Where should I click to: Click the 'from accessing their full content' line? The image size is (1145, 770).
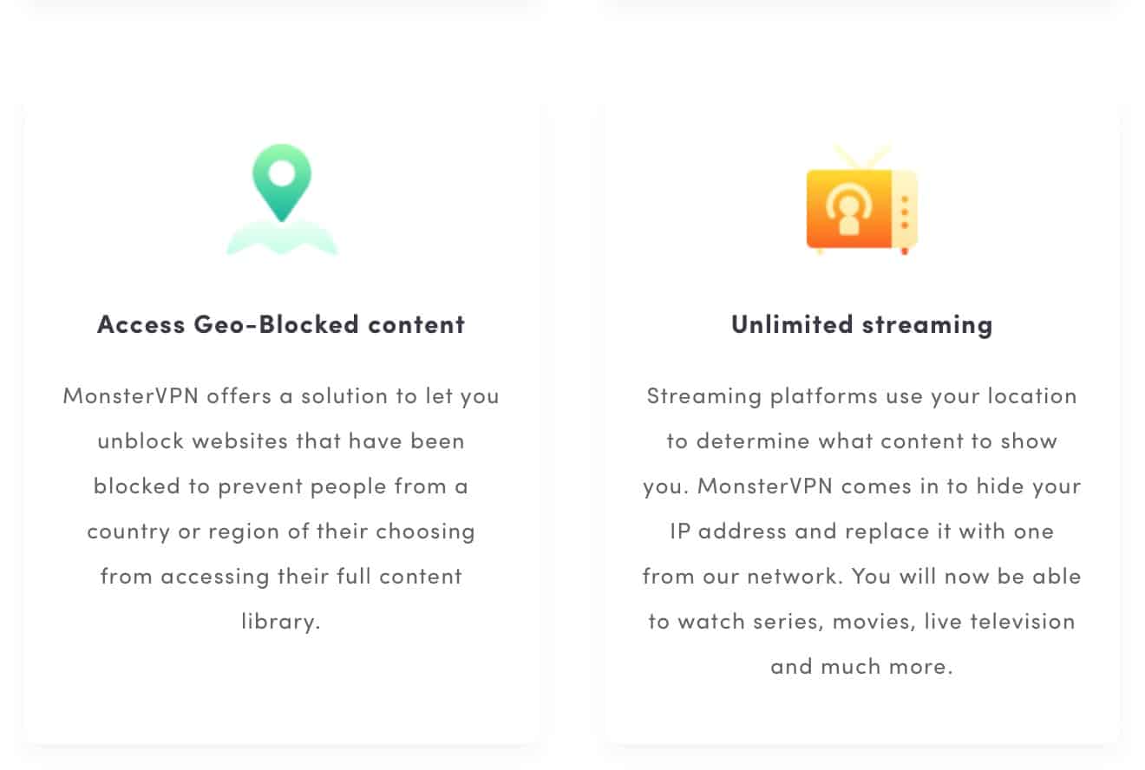[x=281, y=576]
